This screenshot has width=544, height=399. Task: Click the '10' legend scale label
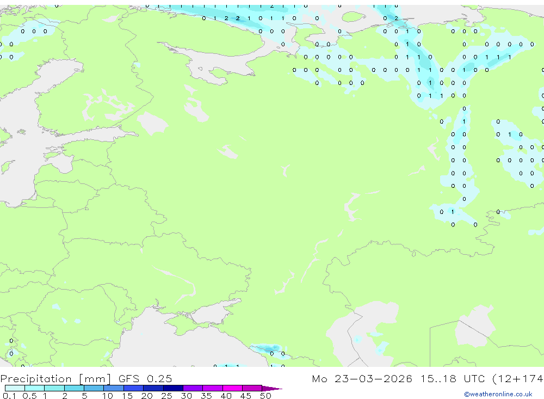(x=108, y=396)
